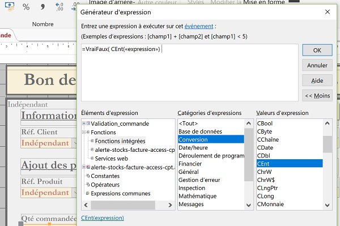Expand the Validation_commande tree node

(84, 123)
